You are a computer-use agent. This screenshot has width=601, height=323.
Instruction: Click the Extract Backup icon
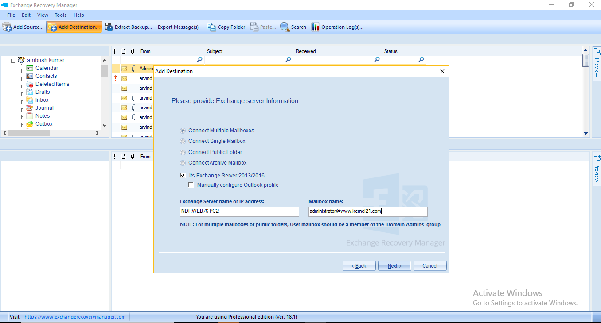coord(109,27)
